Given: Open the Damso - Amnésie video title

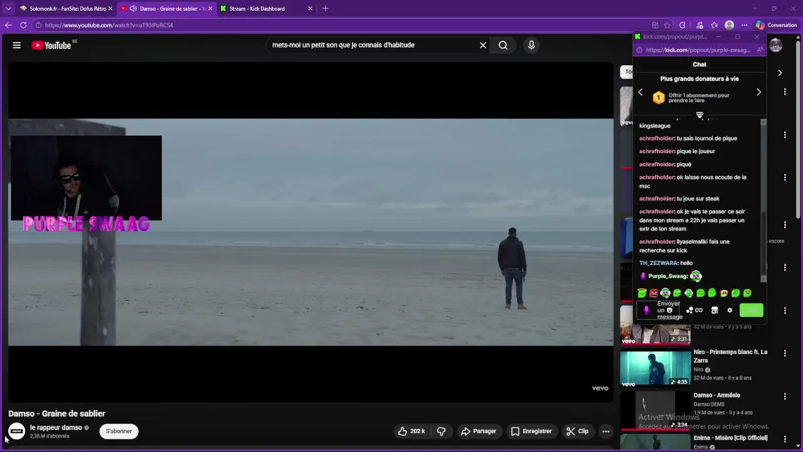Looking at the screenshot, I should click(x=717, y=395).
